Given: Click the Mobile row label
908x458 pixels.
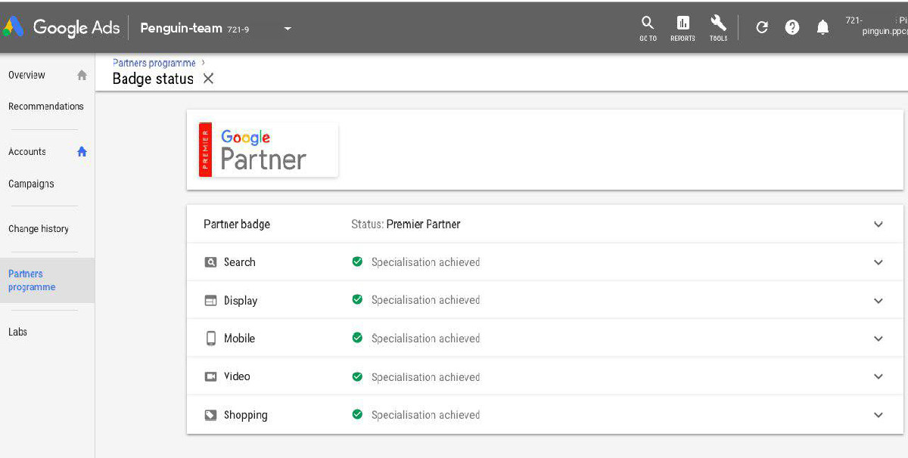Looking at the screenshot, I should pyautogui.click(x=239, y=339).
